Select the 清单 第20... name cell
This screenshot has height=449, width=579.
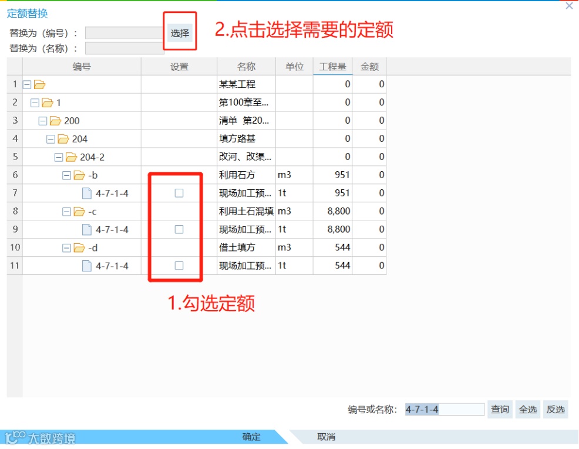pyautogui.click(x=246, y=121)
